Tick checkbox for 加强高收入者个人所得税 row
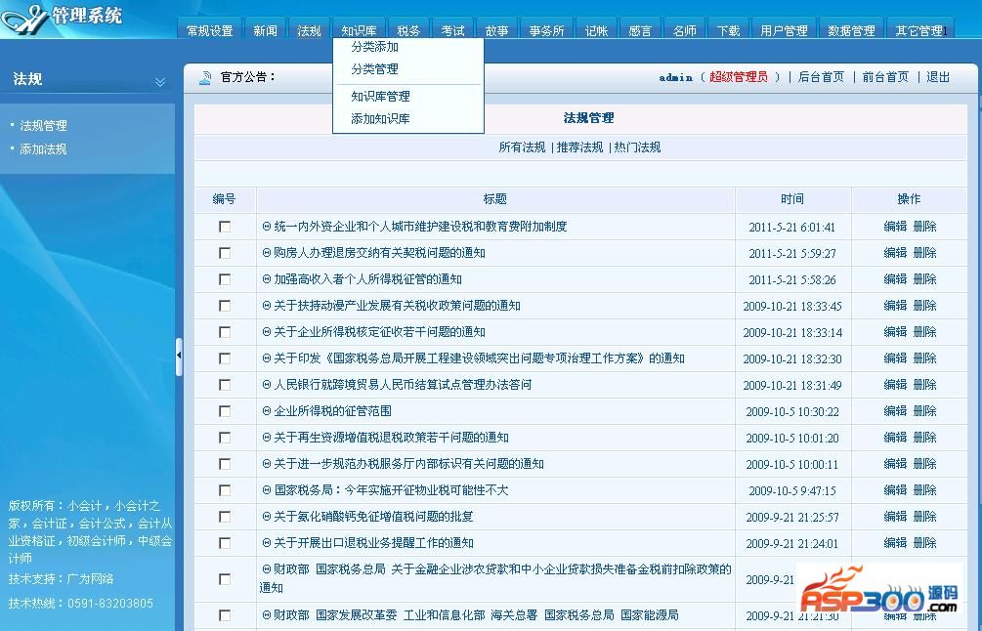Viewport: 982px width, 631px height. pyautogui.click(x=224, y=279)
